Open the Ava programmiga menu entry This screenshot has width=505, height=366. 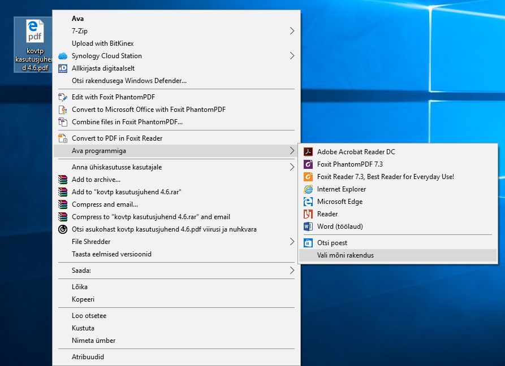(176, 151)
